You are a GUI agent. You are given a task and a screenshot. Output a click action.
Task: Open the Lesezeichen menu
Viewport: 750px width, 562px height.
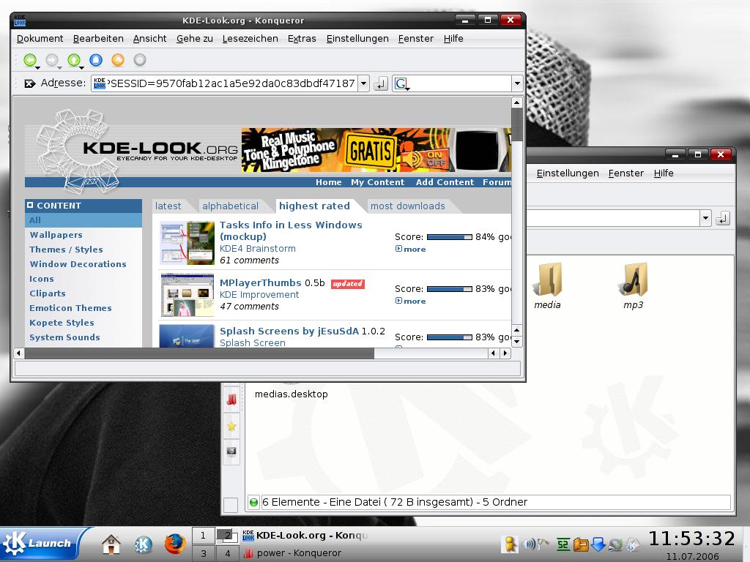point(250,39)
